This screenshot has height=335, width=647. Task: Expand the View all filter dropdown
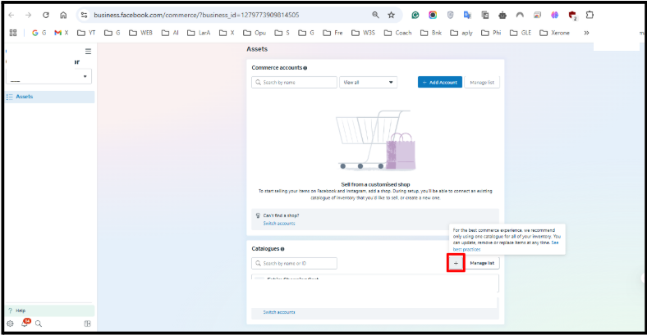pyautogui.click(x=369, y=83)
